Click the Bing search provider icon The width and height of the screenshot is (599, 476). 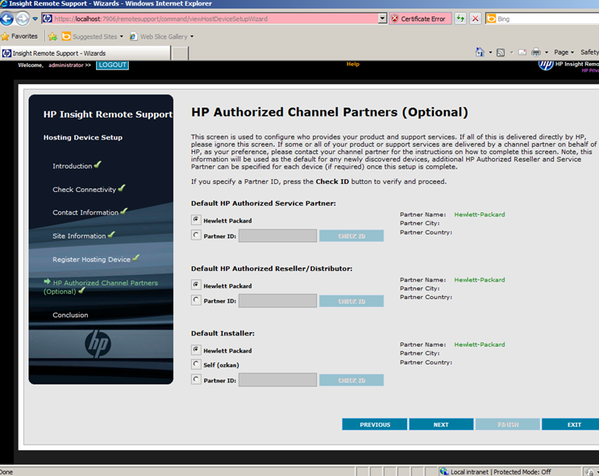click(491, 19)
